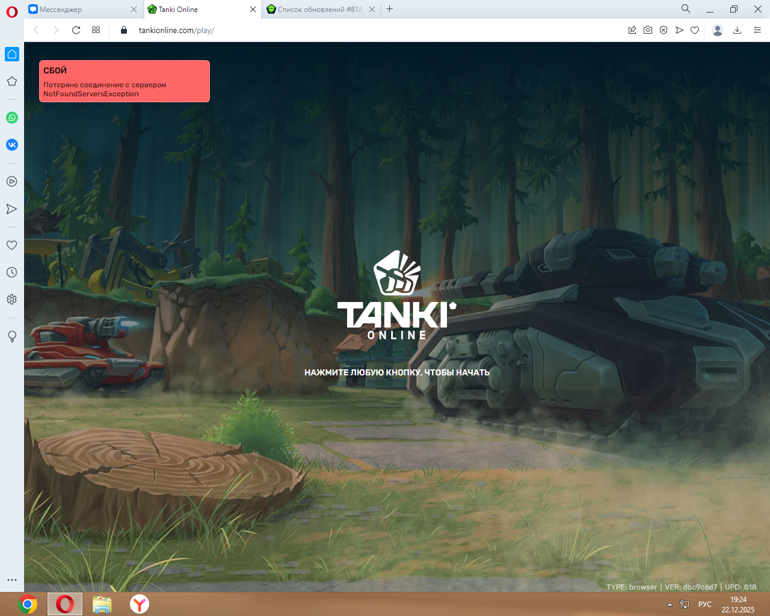Open the lightbulb tips icon in sidebar

coord(12,336)
